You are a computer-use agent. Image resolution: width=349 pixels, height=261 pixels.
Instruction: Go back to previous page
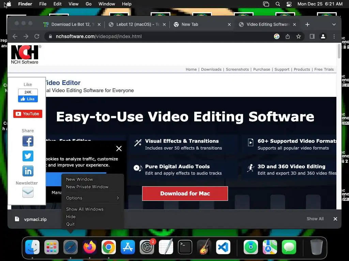pyautogui.click(x=15, y=36)
